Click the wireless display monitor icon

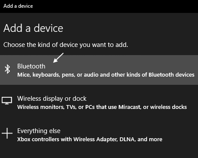7,101
